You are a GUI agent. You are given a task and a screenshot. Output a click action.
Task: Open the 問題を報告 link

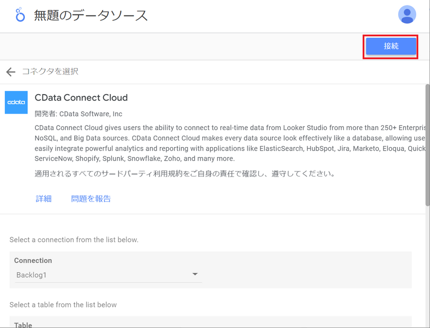[91, 198]
